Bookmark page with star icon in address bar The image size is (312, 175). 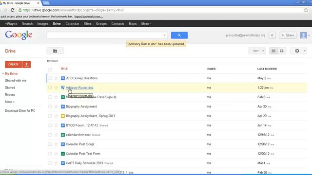[306, 10]
